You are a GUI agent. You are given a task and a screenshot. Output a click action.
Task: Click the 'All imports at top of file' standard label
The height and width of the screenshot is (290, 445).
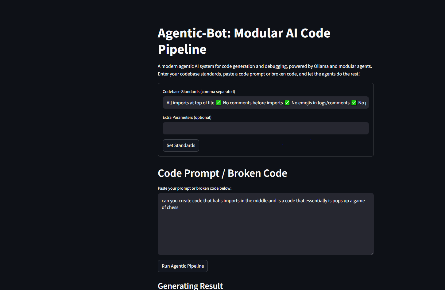pyautogui.click(x=190, y=102)
